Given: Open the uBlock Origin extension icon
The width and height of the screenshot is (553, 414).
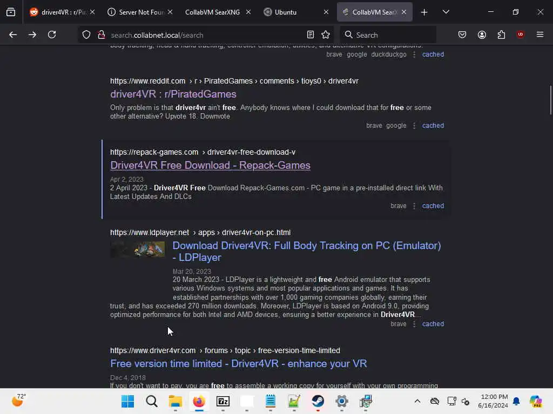Looking at the screenshot, I should tap(520, 34).
